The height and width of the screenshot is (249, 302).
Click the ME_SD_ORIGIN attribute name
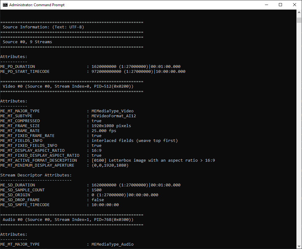tap(15, 195)
